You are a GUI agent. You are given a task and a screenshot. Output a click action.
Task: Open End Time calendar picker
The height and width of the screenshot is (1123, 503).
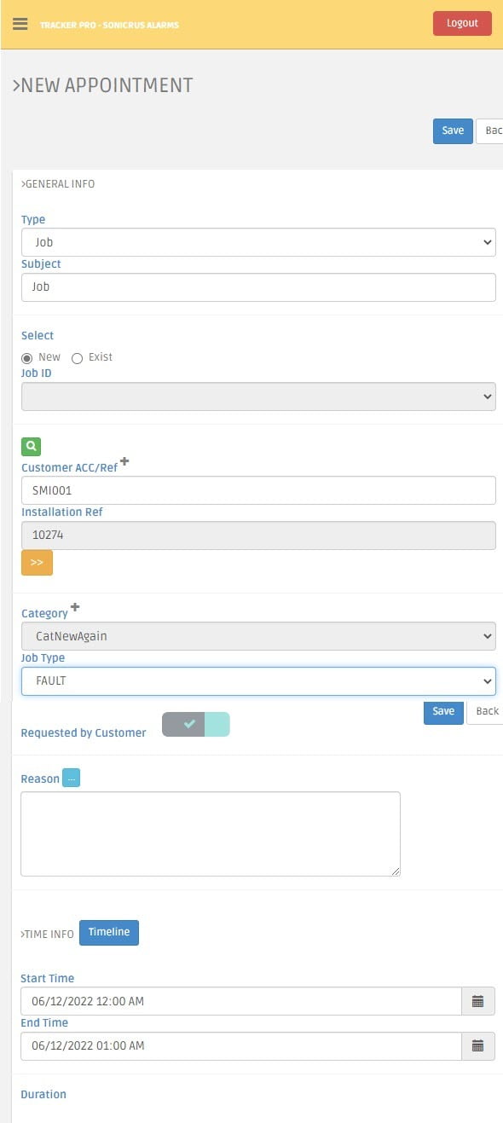pyautogui.click(x=477, y=1045)
